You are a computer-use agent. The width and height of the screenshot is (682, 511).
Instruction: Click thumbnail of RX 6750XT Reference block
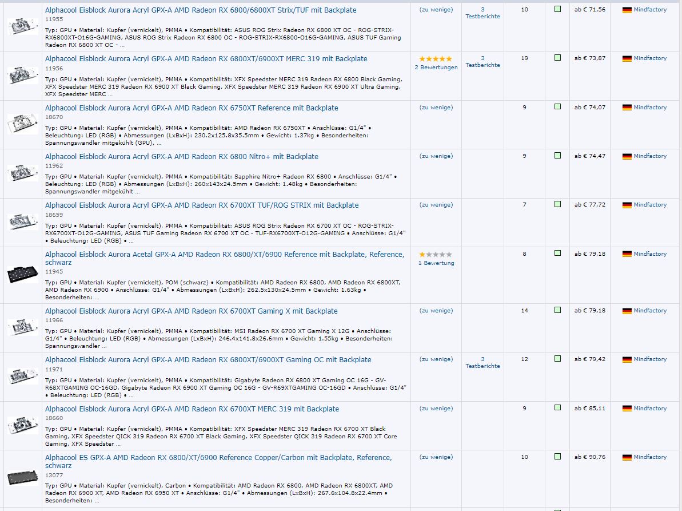pyautogui.click(x=23, y=125)
